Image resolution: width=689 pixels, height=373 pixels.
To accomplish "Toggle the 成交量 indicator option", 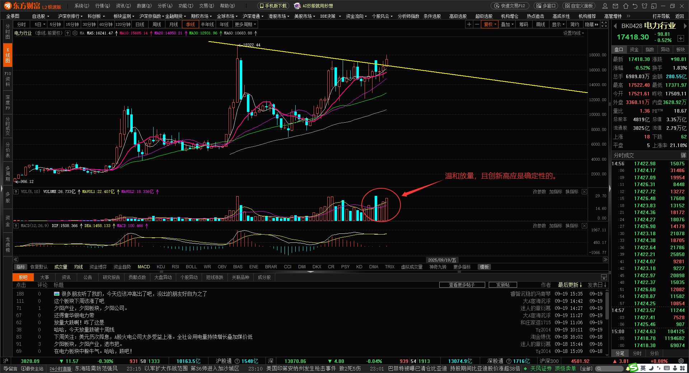I will coord(61,267).
